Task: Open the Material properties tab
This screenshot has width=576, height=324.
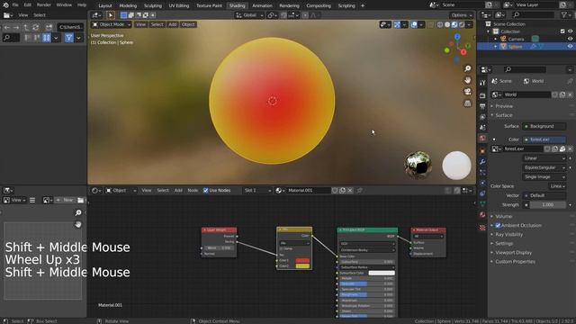Action: 482,215
